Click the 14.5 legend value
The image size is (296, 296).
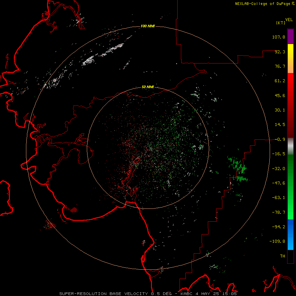click(x=280, y=125)
